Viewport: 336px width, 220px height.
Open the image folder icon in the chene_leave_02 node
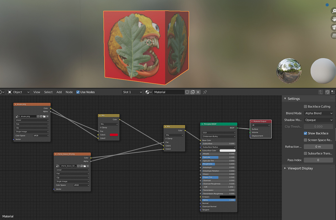84,166
